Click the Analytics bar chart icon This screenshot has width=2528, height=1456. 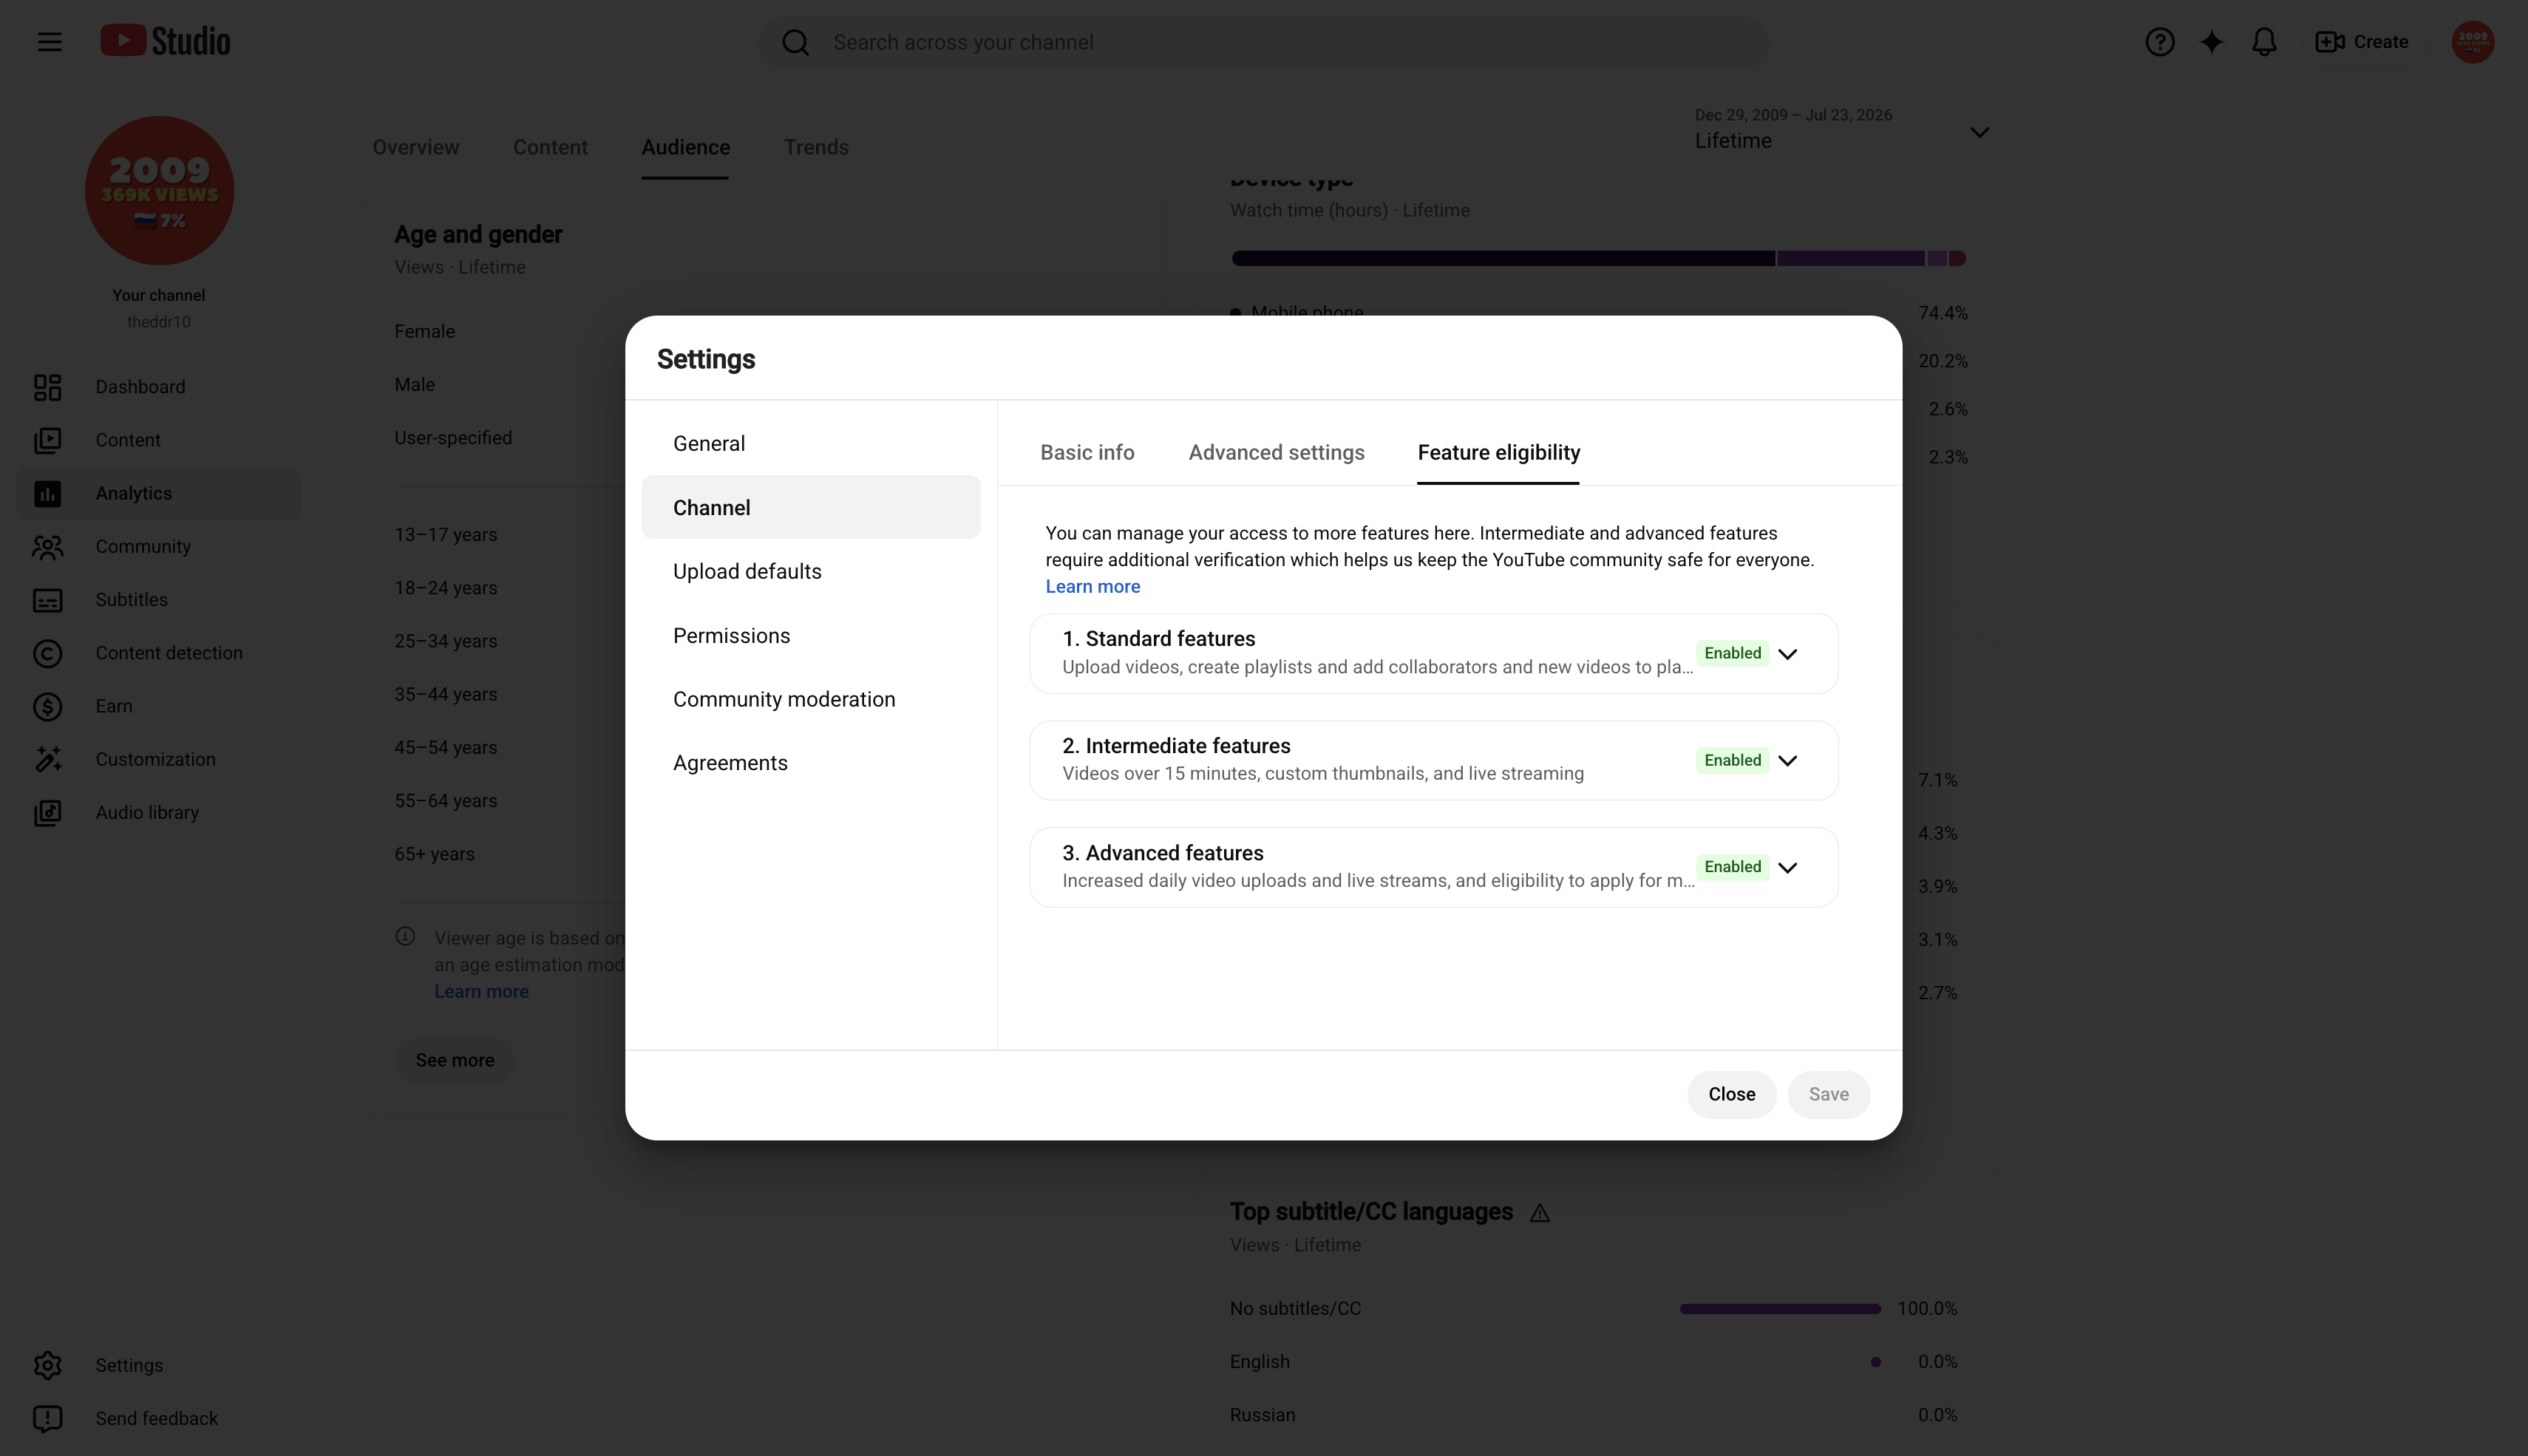(x=47, y=493)
